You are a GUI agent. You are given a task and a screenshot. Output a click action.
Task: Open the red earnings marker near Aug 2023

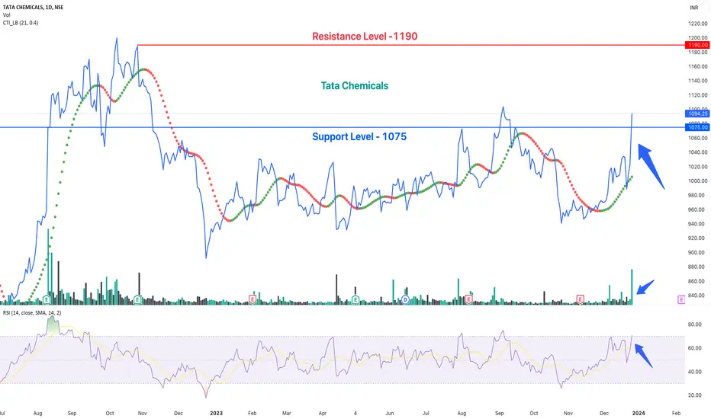pyautogui.click(x=468, y=299)
